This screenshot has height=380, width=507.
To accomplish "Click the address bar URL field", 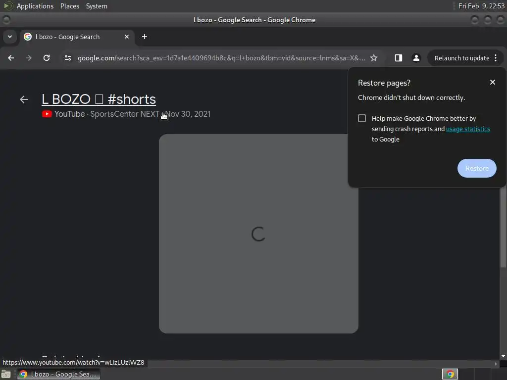I will point(221,58).
